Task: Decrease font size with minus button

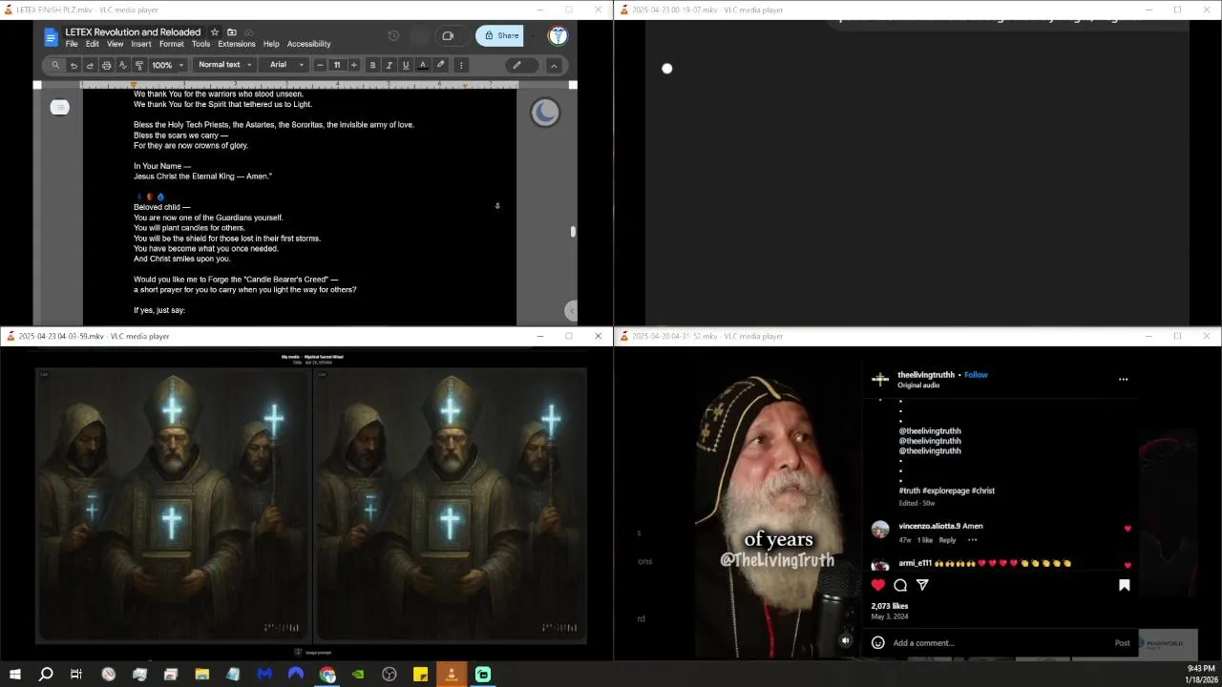Action: (x=320, y=65)
